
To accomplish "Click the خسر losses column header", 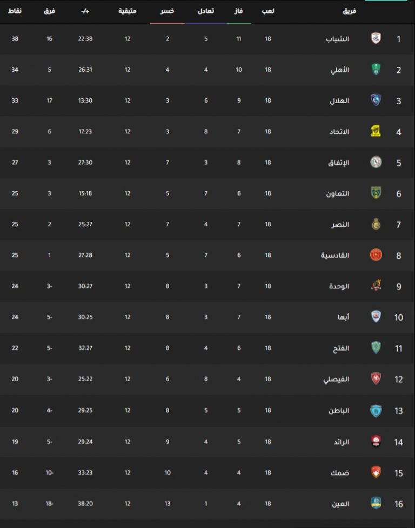I will pyautogui.click(x=167, y=11).
